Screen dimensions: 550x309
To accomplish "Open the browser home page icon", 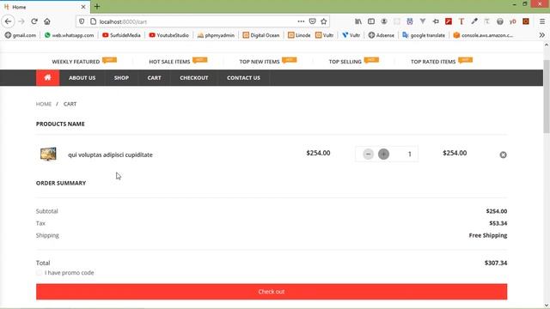I will (x=47, y=21).
